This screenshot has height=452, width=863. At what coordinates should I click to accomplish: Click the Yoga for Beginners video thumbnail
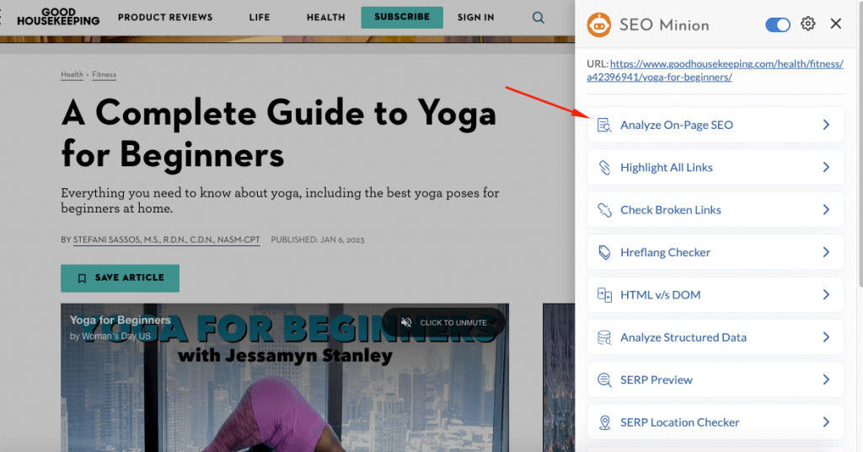coord(285,378)
